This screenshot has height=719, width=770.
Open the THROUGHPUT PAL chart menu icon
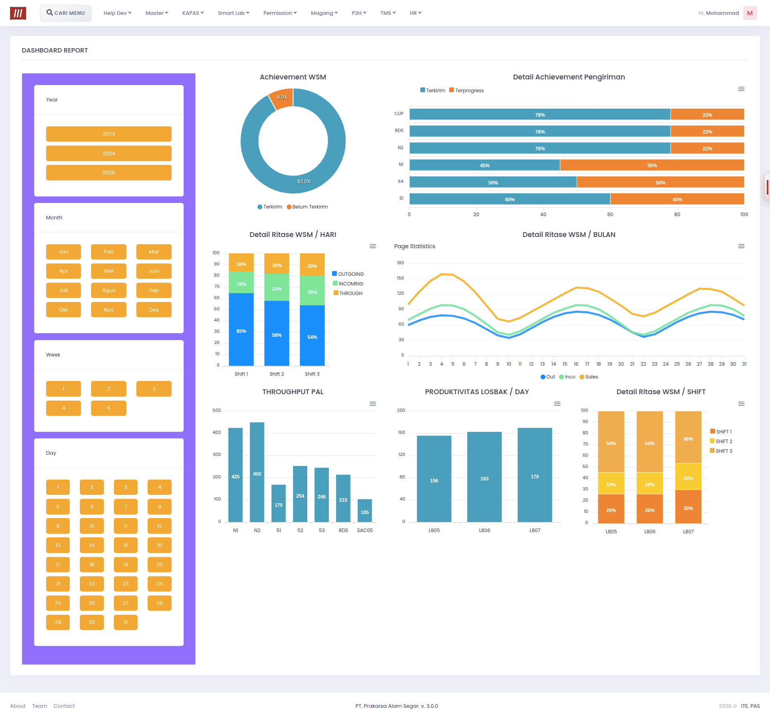373,404
